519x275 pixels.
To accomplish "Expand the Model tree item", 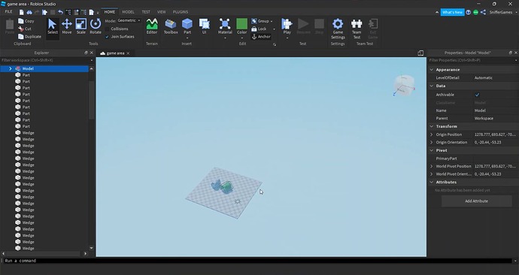I will click(11, 69).
